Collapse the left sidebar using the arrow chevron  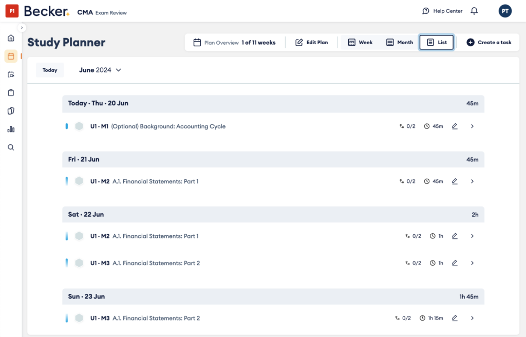click(22, 27)
